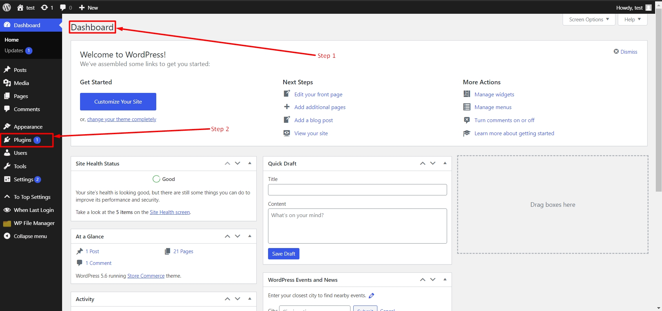Go to Updates submenu item
The image size is (662, 311).
click(18, 51)
